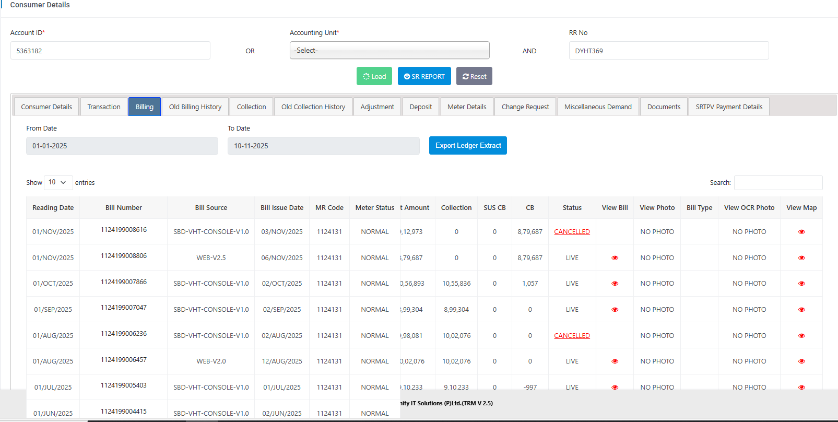Open View Map icon for bill 1124199007866
Screen dimensions: 838x422
[x=801, y=284]
